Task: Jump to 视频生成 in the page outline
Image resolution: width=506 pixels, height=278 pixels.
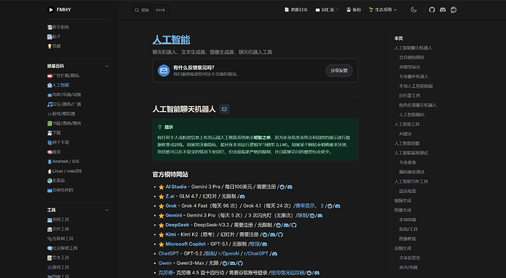Action: pyautogui.click(x=403, y=200)
